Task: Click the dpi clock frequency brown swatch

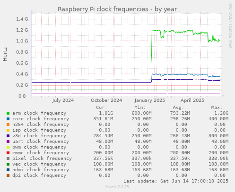Action: [x=8, y=175]
